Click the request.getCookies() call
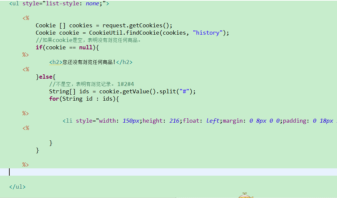This screenshot has height=198, width=337. pos(137,25)
